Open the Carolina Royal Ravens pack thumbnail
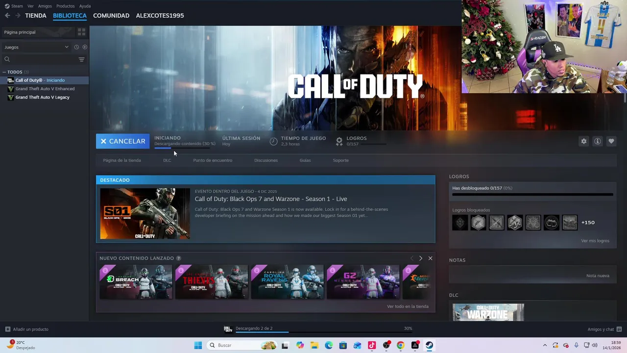The image size is (627, 353). click(288, 282)
